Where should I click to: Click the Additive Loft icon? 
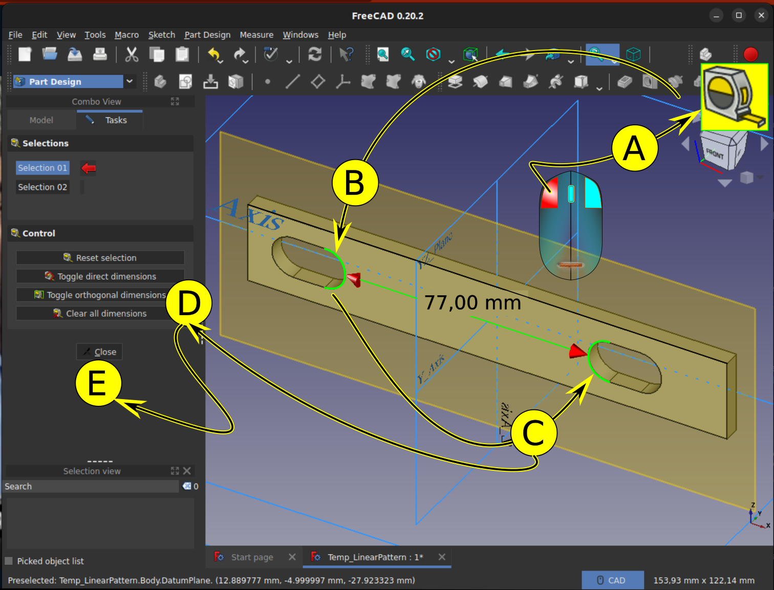505,82
